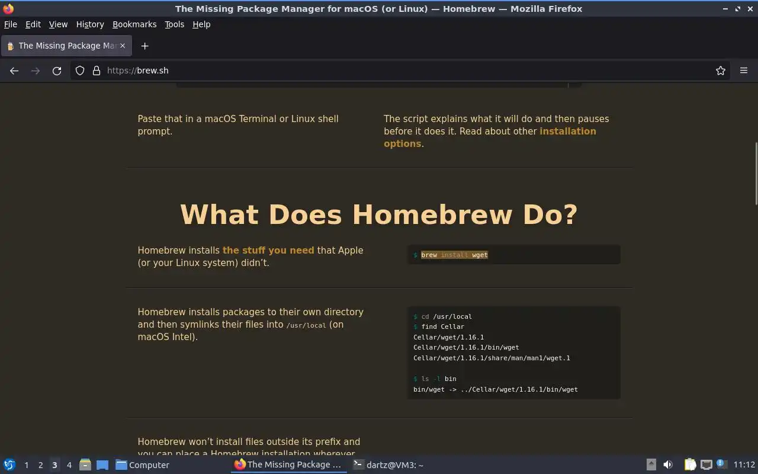The width and height of the screenshot is (758, 474).
Task: Click the 11:12 clock
Action: [744, 465]
